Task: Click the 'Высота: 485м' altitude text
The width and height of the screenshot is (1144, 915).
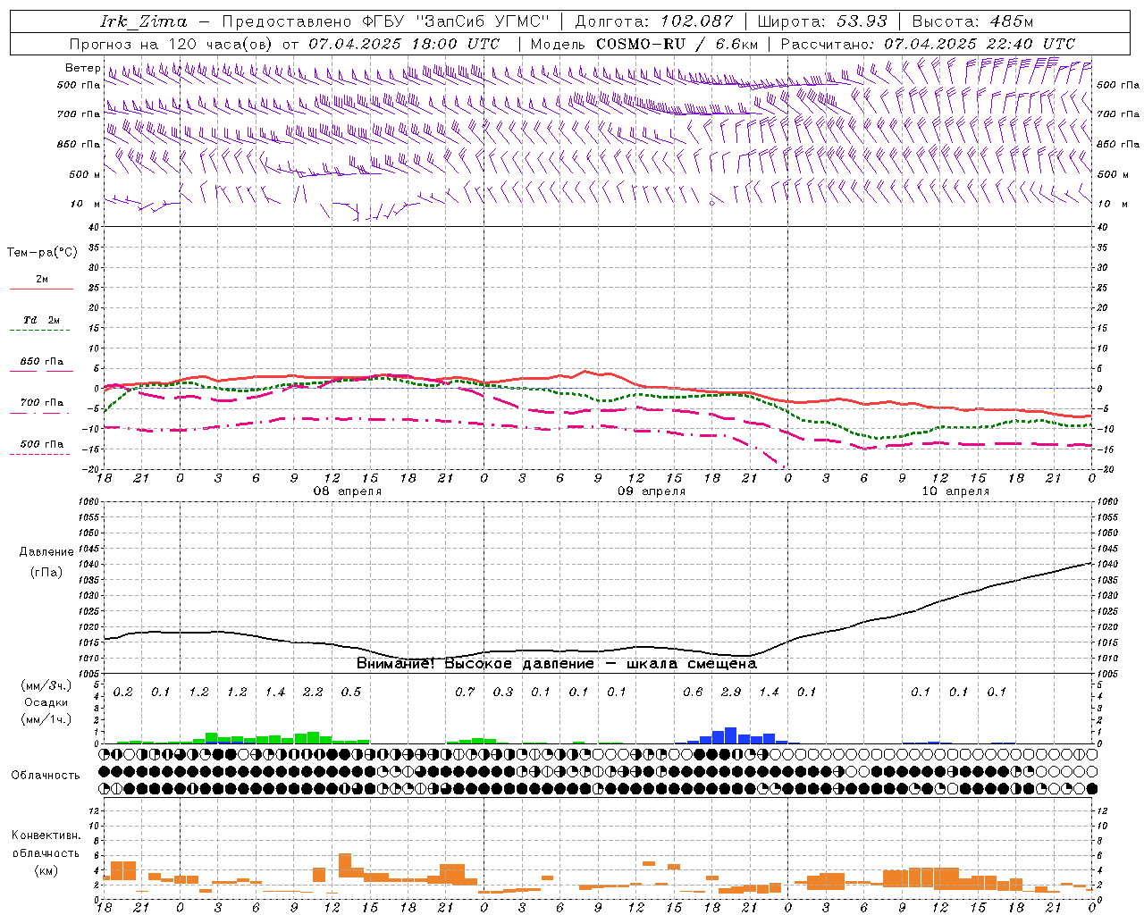Action: pyautogui.click(x=972, y=21)
